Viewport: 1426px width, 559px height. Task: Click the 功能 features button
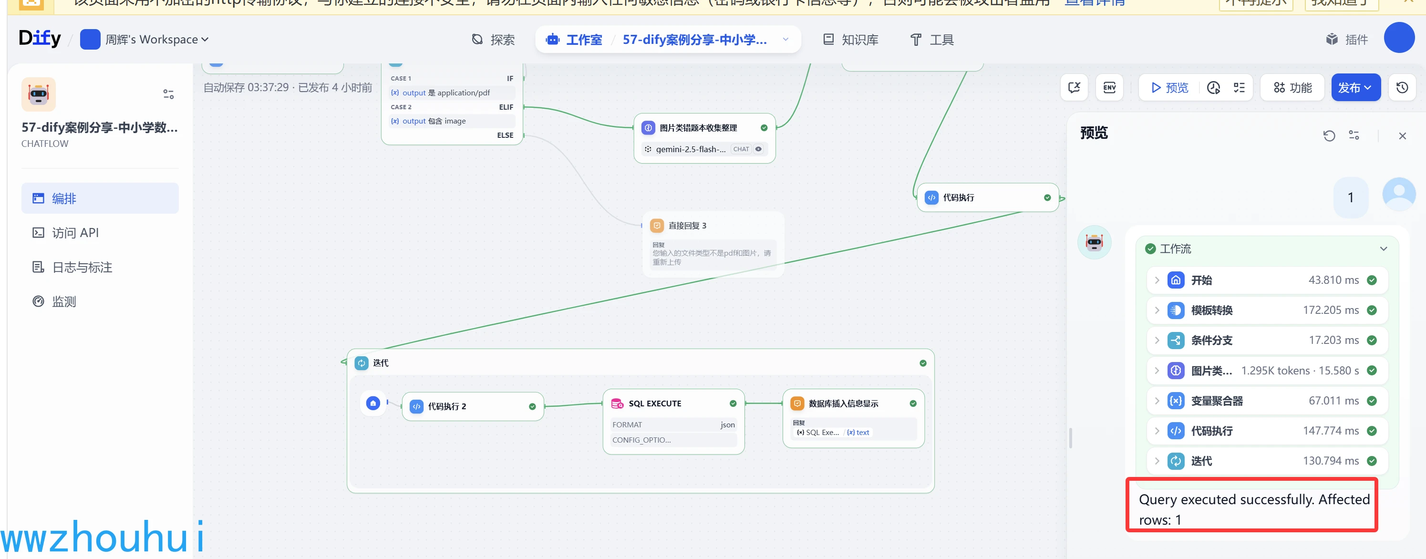pos(1292,87)
